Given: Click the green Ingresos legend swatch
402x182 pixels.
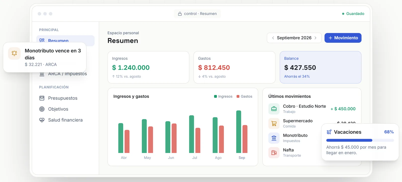Looking at the screenshot, I should [x=215, y=96].
